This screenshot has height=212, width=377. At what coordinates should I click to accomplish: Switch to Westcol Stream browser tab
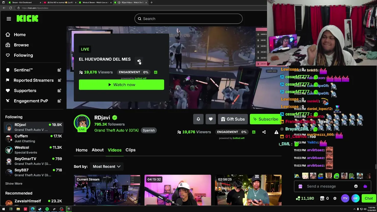pyautogui.click(x=95, y=3)
